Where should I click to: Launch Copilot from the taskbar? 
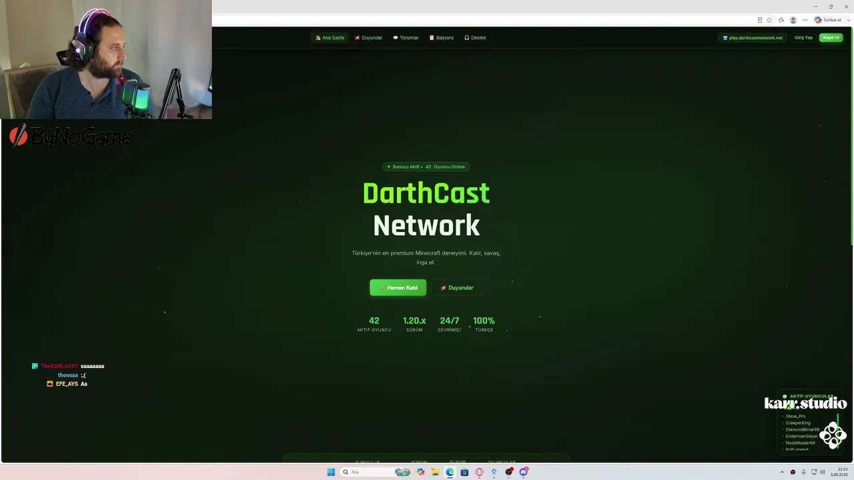click(x=420, y=472)
